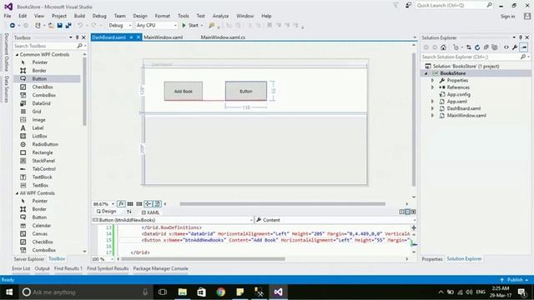Click the Open File toolbar icon

tap(51, 25)
